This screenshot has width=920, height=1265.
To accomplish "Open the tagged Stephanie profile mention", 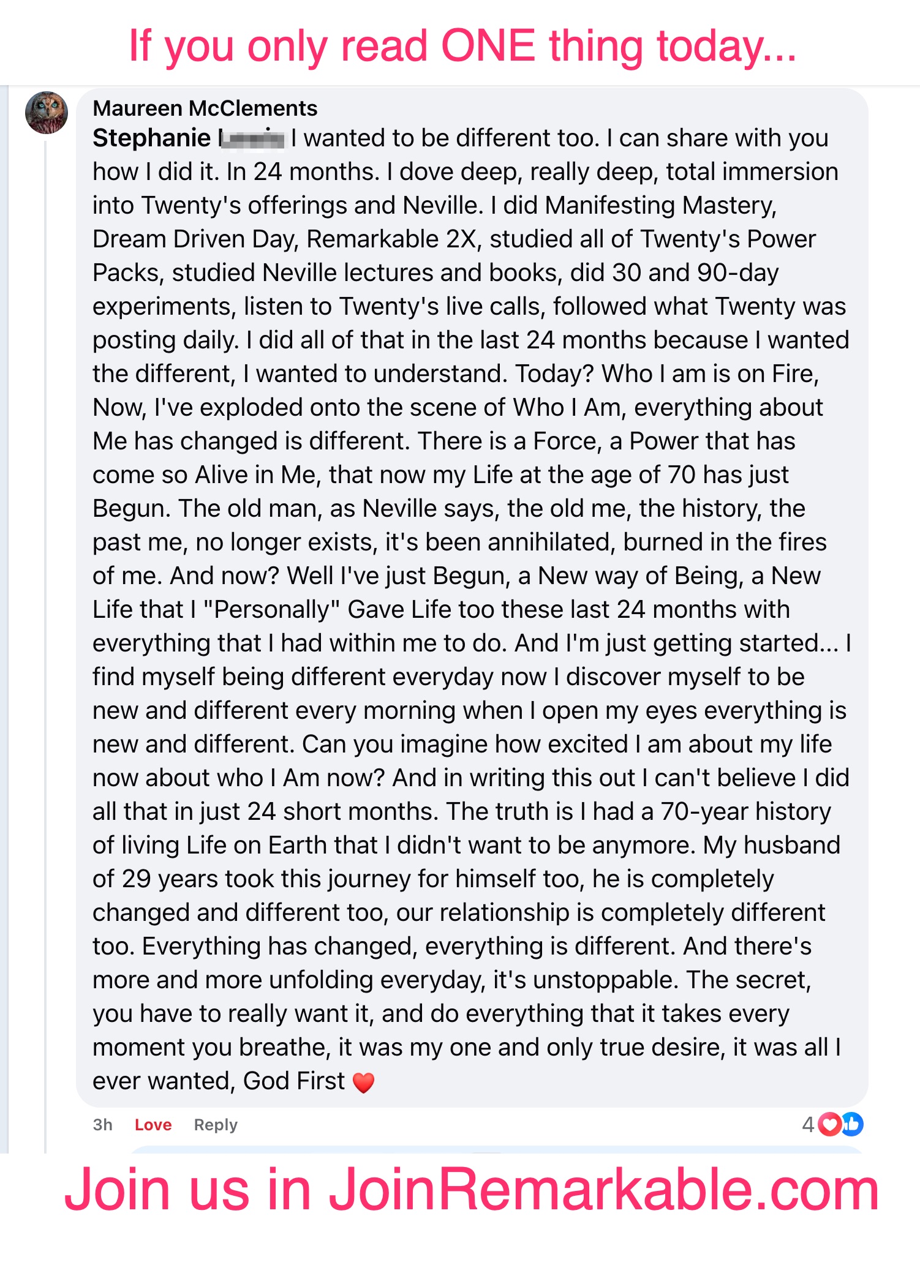I will 189,139.
